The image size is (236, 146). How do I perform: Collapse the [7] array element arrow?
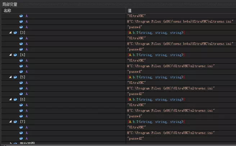click(10, 122)
